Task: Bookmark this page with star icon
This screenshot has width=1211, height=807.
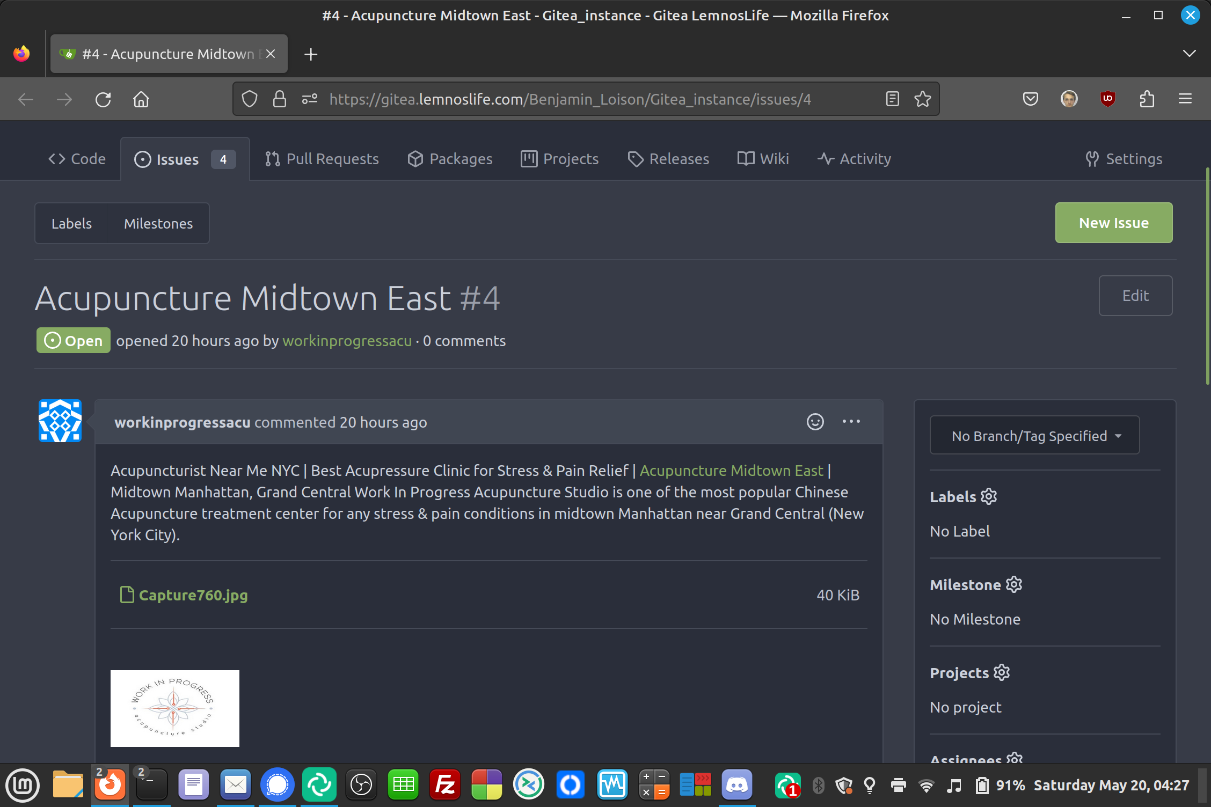Action: 922,99
